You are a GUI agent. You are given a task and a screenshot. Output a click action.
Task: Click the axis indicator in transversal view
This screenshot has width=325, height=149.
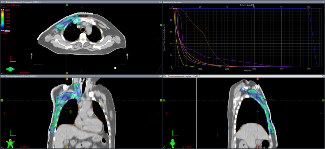point(12,59)
